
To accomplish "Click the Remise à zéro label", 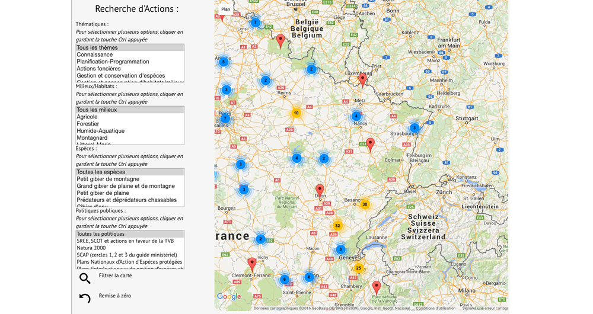I will coord(115,296).
